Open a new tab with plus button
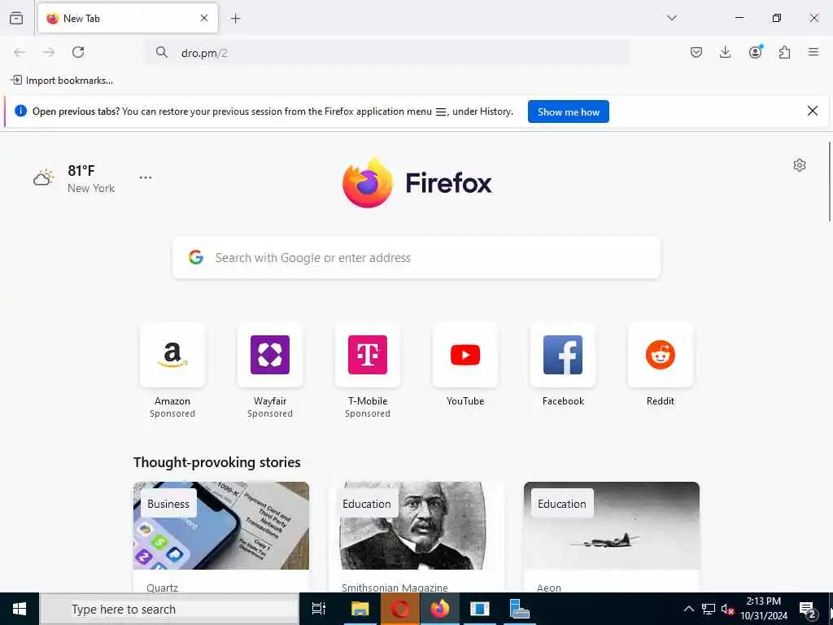This screenshot has height=625, width=833. [235, 19]
